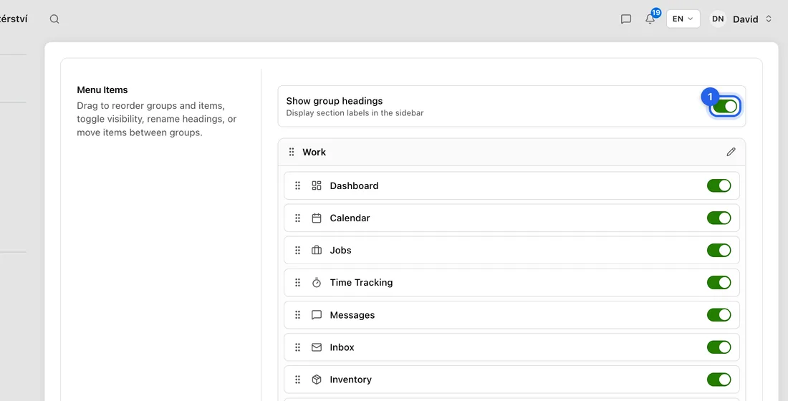Edit the Work group heading pencil icon

[x=731, y=152]
